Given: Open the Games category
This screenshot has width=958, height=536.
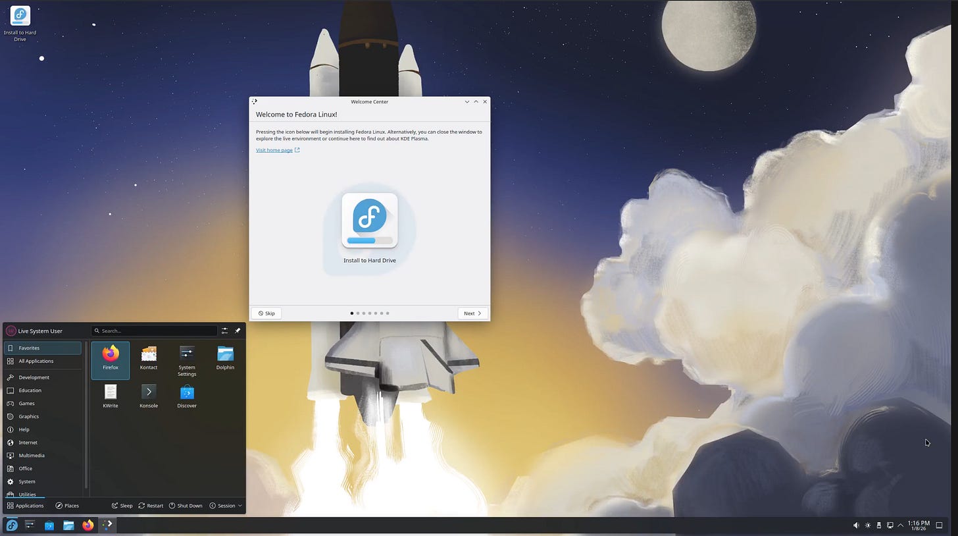Looking at the screenshot, I should tap(43, 403).
